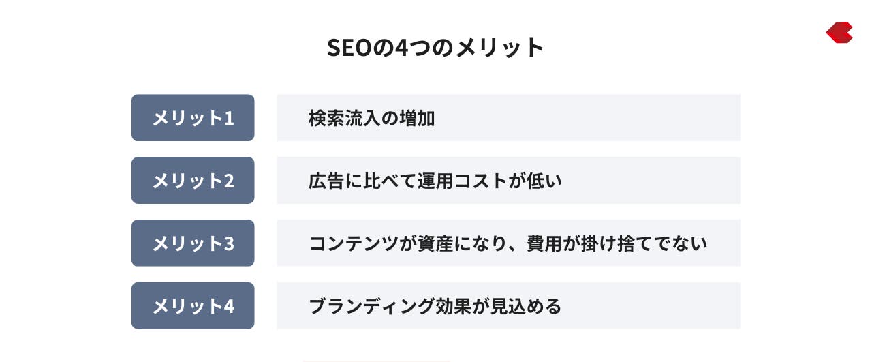Select the メリット4 label badge
872x362 pixels.
point(193,306)
